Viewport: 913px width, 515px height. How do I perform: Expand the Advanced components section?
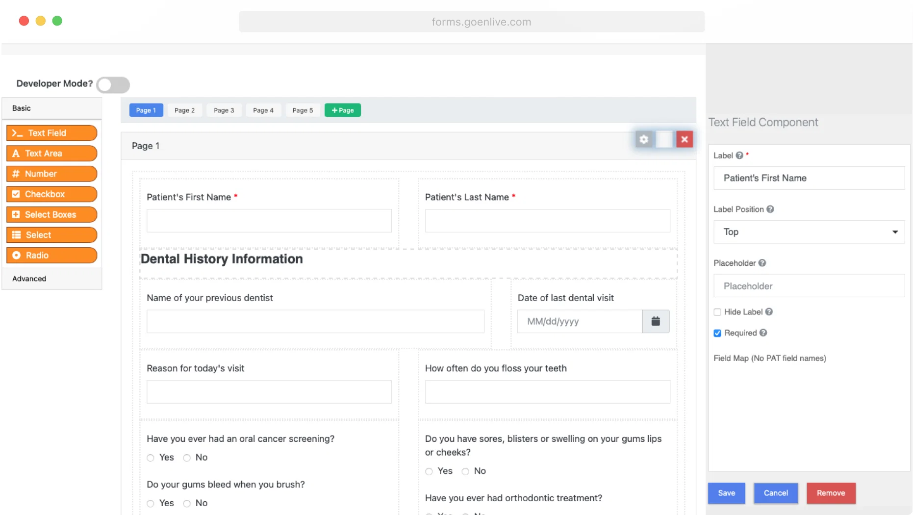(29, 279)
